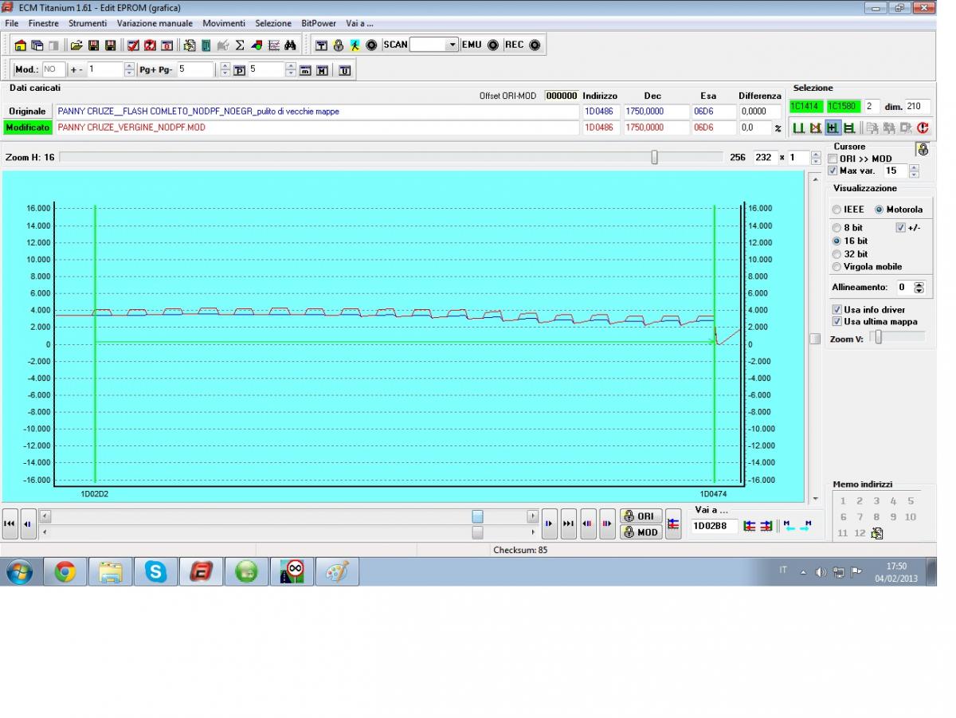This screenshot has height=718, width=956.
Task: Open Skype from the taskbar
Action: tap(155, 571)
